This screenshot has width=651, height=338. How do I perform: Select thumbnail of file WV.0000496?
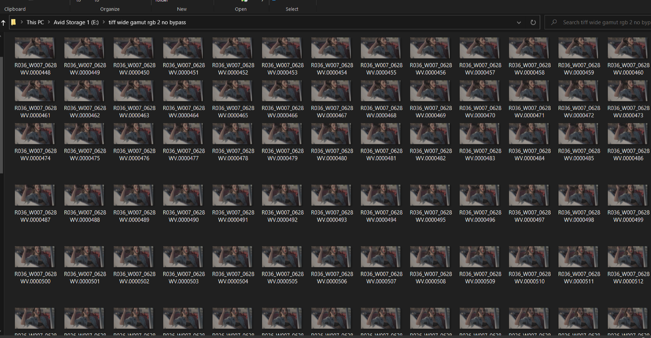480,195
